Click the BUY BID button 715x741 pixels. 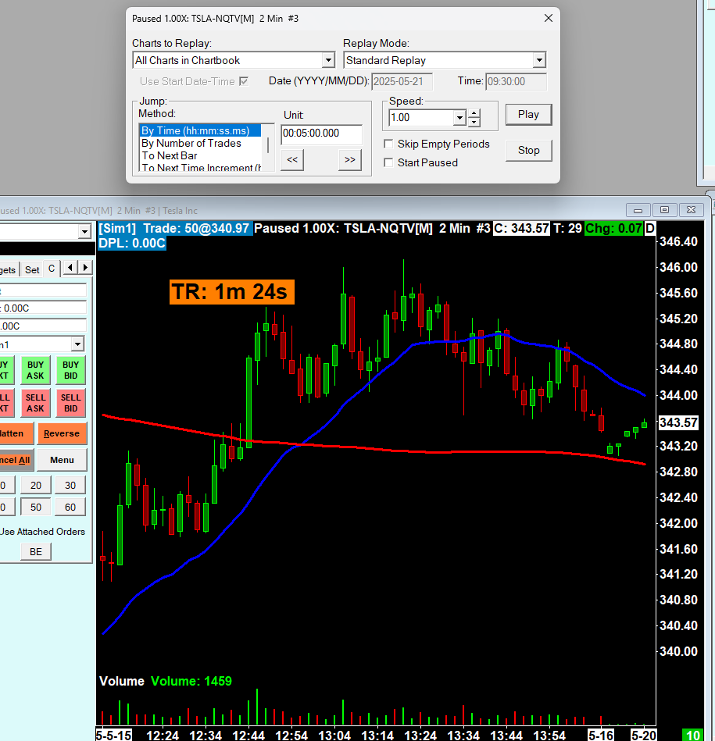(71, 370)
